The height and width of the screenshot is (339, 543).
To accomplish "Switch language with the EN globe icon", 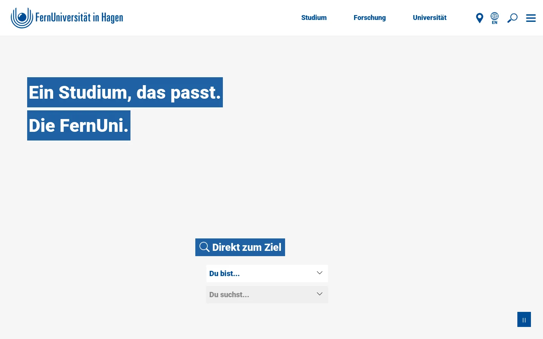I will (x=494, y=18).
